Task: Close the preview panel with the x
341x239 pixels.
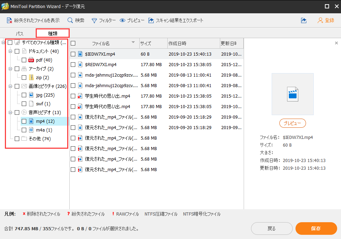Action: tap(336, 43)
